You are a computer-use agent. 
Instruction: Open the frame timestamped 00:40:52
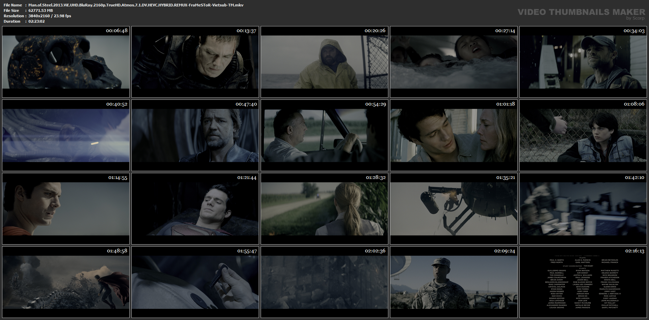(66, 135)
